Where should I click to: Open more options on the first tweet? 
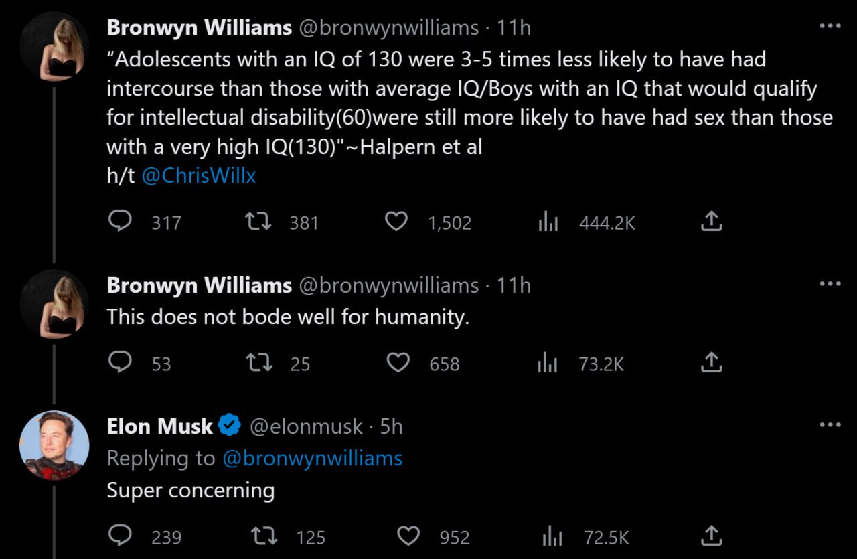click(830, 26)
